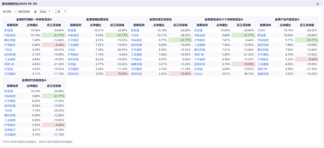Open 天孚通信 link in 金鹰策略配置混合 table
Screen dimensions: 324x148
[x=73, y=40]
